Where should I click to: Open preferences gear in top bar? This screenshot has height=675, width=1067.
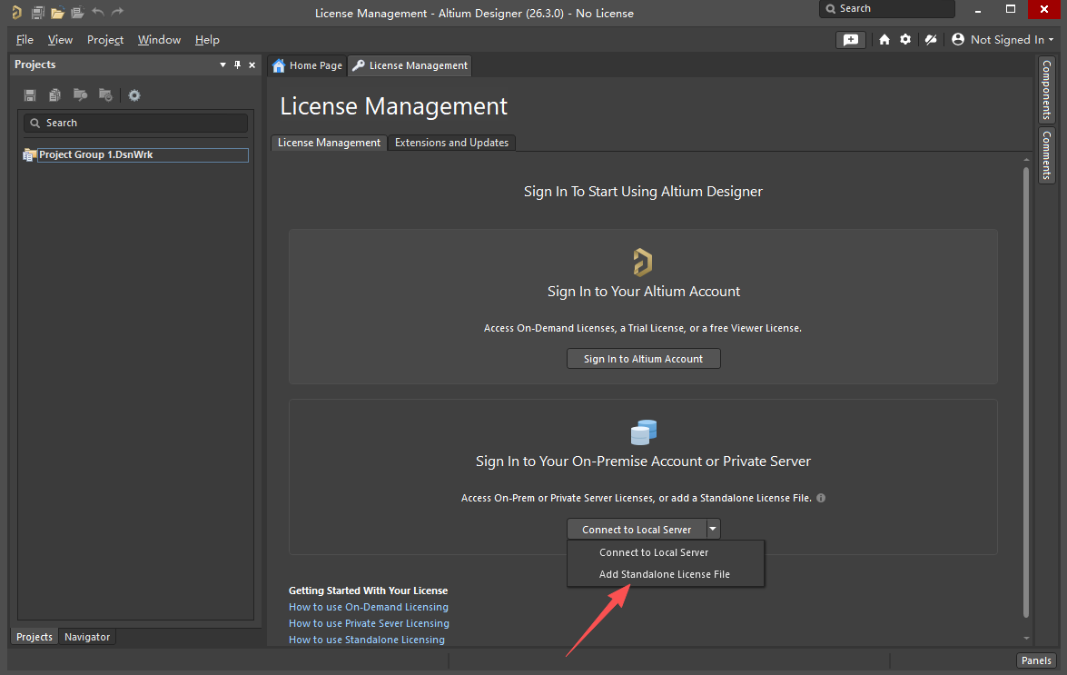click(x=905, y=39)
